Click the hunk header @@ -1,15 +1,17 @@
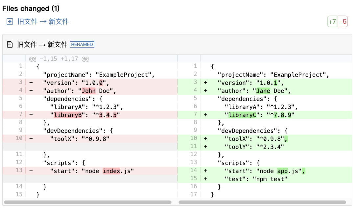355x209 pixels. point(59,59)
